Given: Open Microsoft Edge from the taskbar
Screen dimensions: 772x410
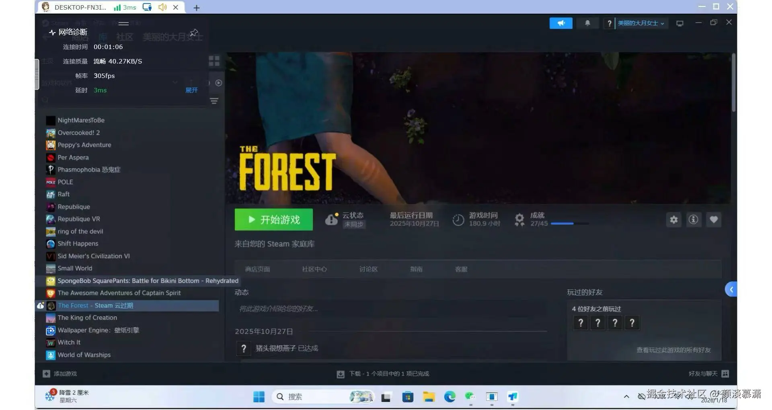Looking at the screenshot, I should tap(450, 397).
